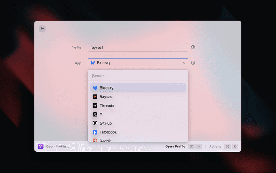Screen dimensions: 276x173
Task: Click the Raycast app icon in list
Action: coord(95,97)
